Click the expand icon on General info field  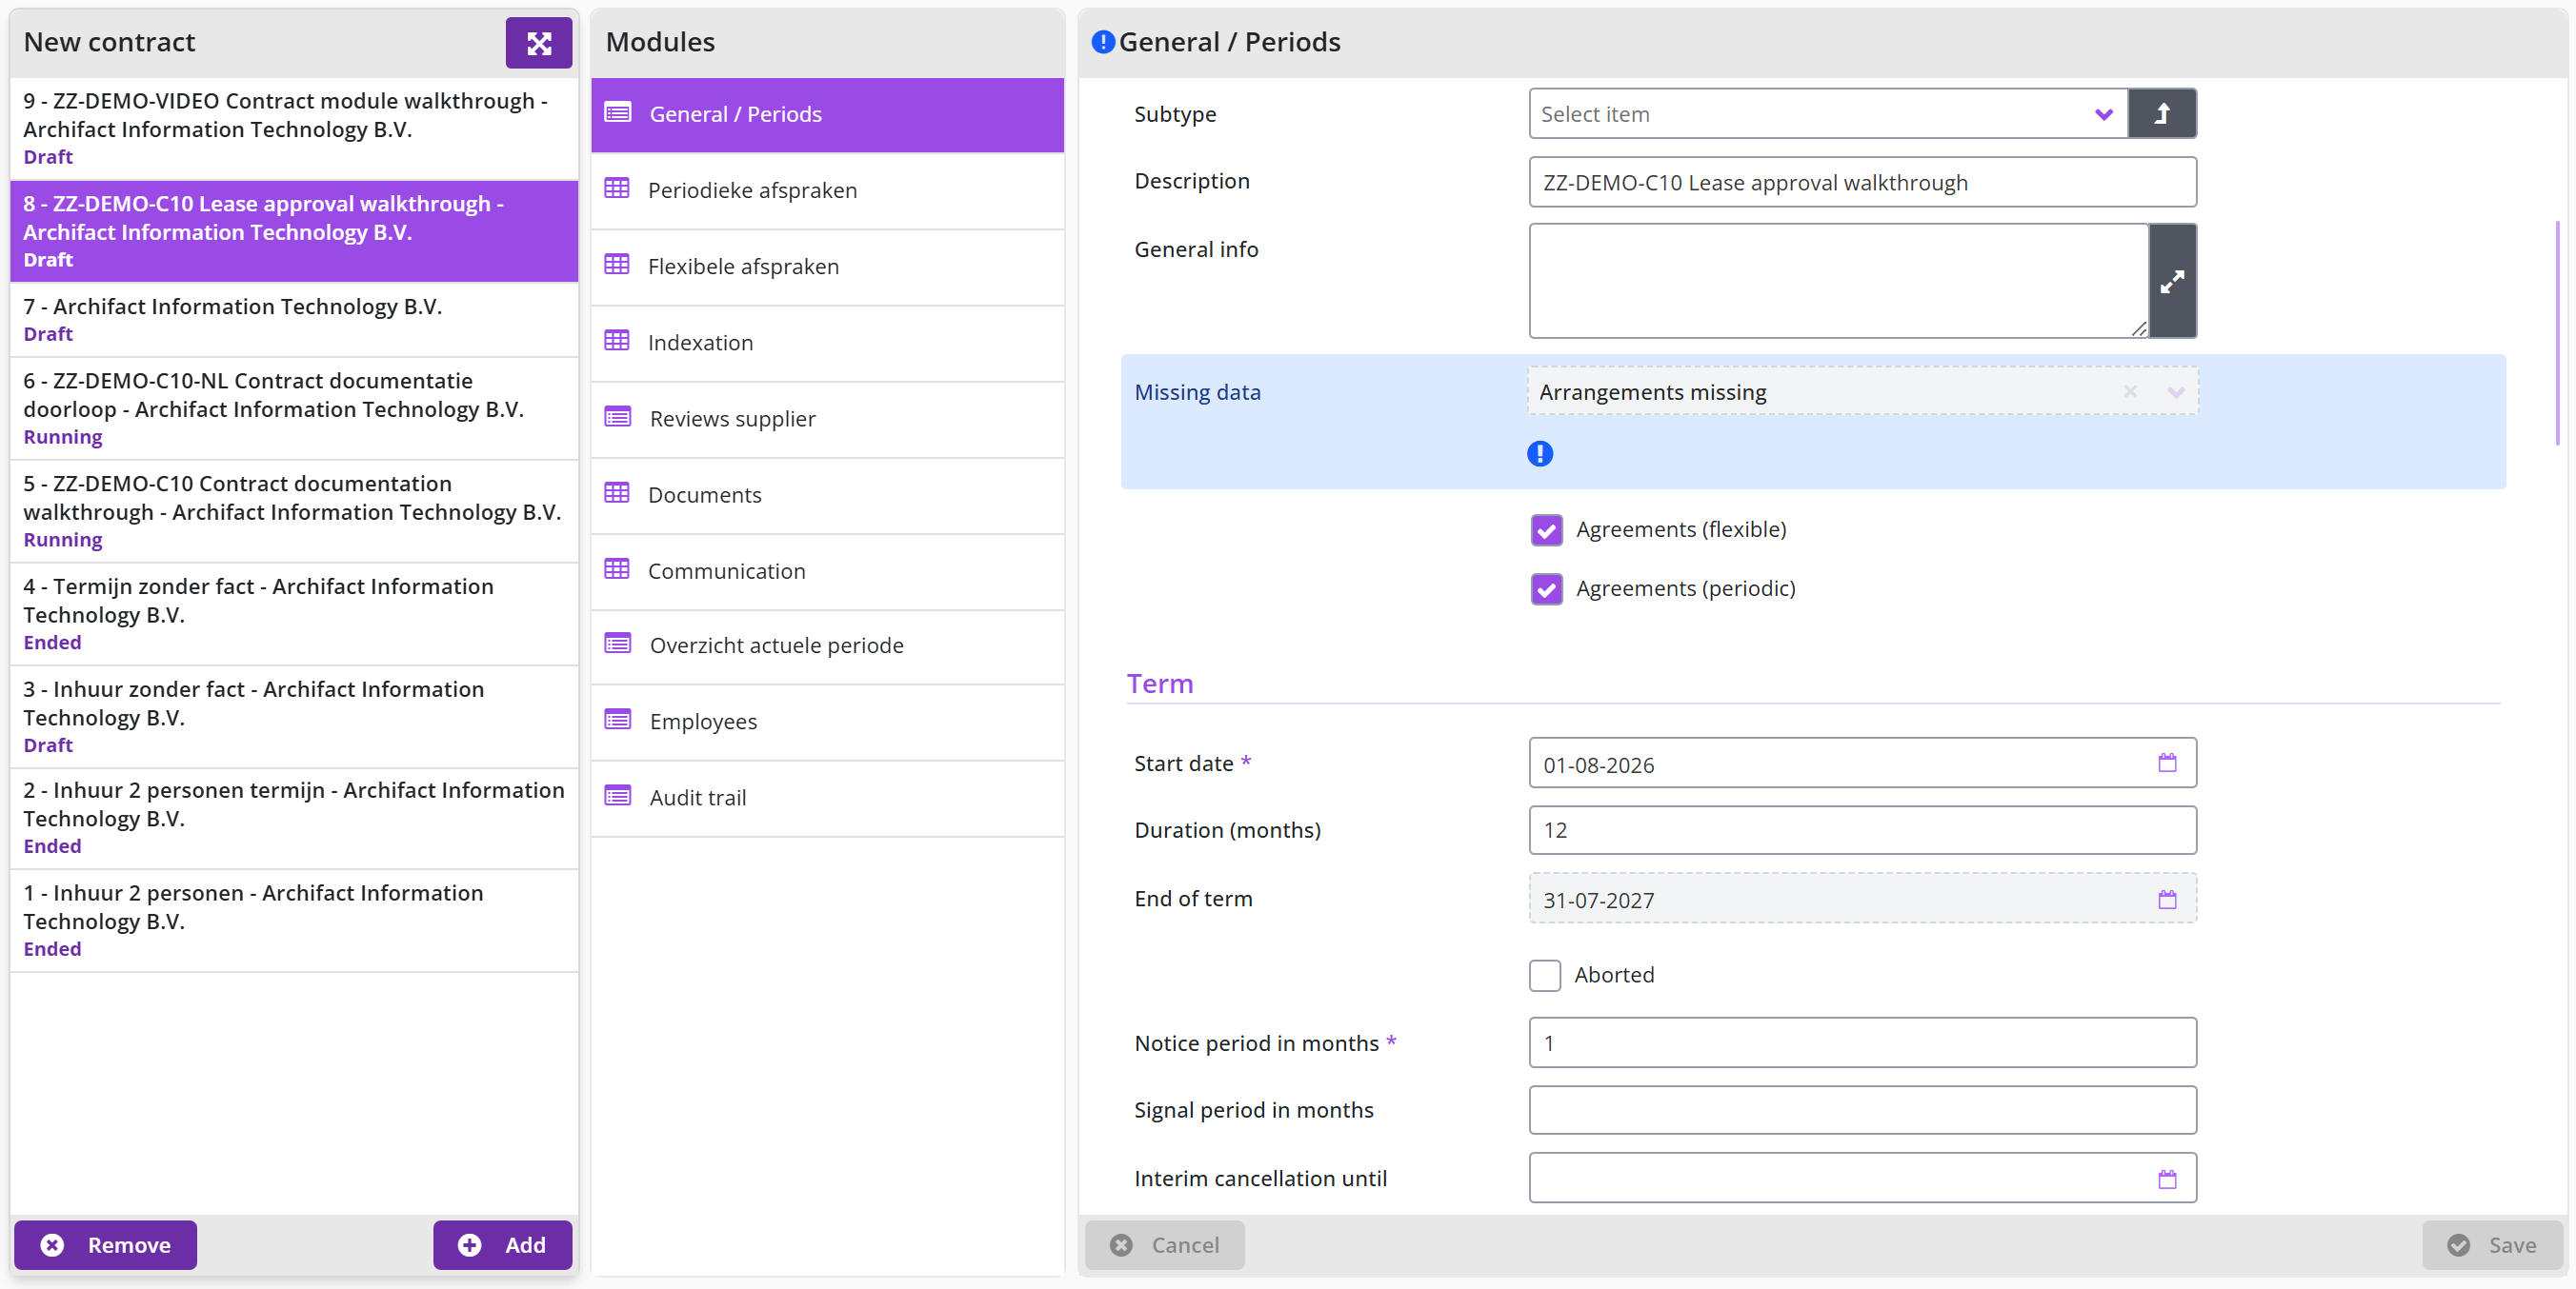pyautogui.click(x=2172, y=281)
